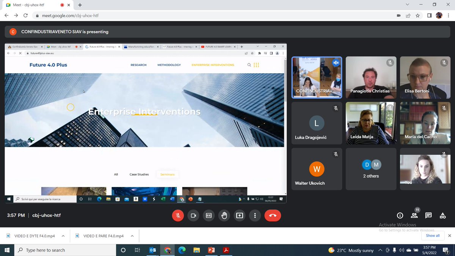
Task: Open Cortana circle icon on taskbar
Action: (x=123, y=250)
